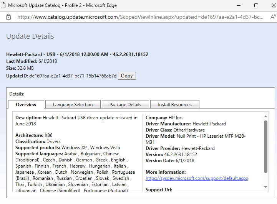Image resolution: width=277 pixels, height=204 pixels.
Task: Click the Supported languages label
Action: [39, 154]
